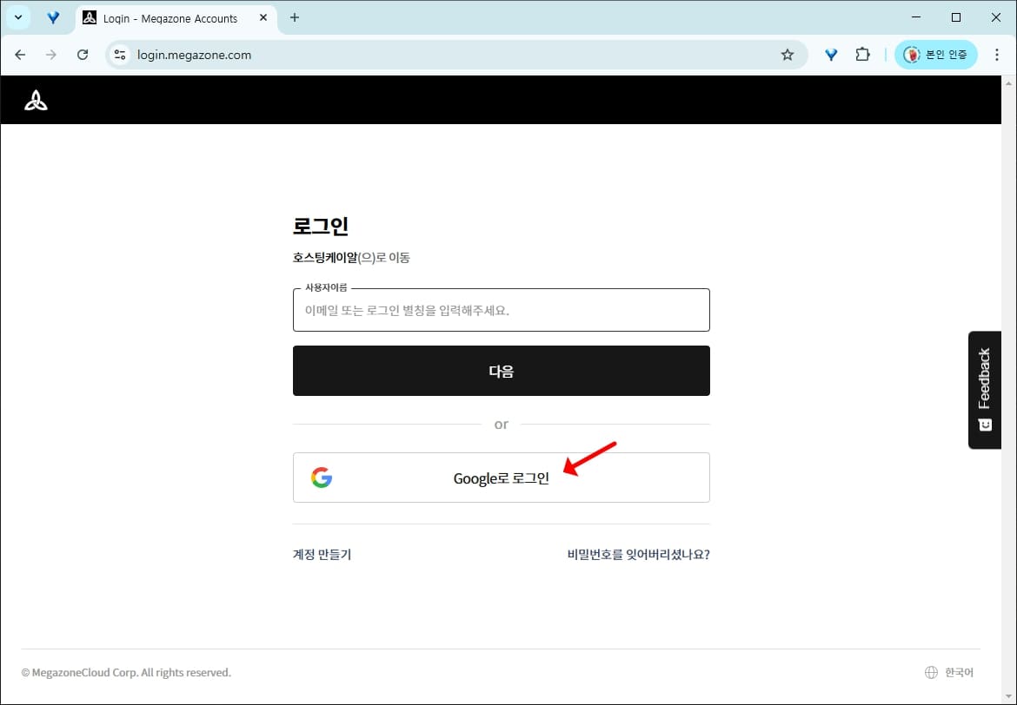
Task: Click the Google G logo
Action: click(322, 478)
